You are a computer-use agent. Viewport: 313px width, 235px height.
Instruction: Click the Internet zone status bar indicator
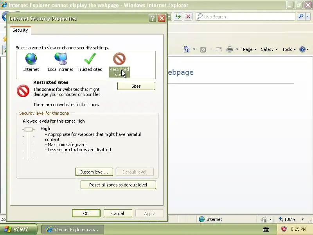coord(210,219)
